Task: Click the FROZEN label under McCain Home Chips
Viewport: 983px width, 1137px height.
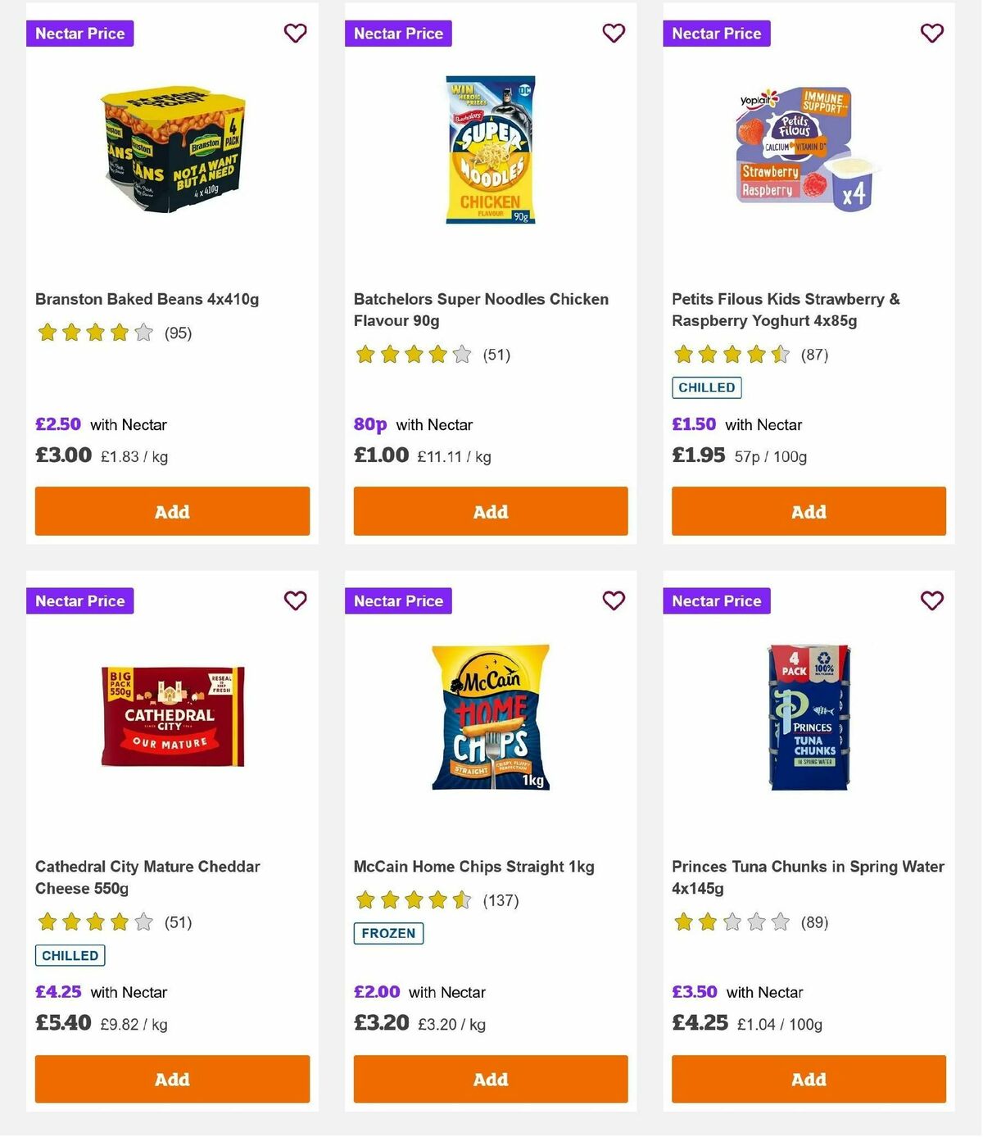Action: [x=388, y=933]
